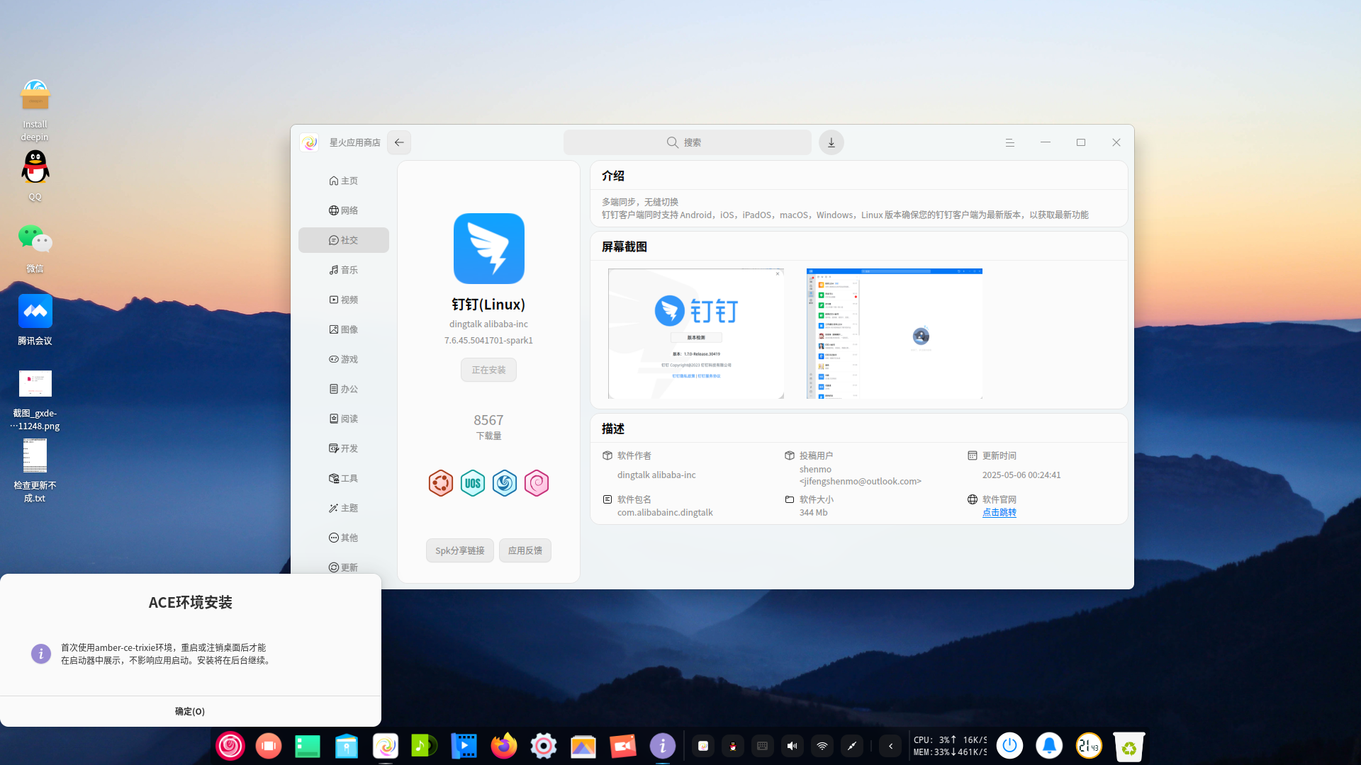
Task: Select 检查更新不成.txt desktop file
Action: (x=35, y=470)
